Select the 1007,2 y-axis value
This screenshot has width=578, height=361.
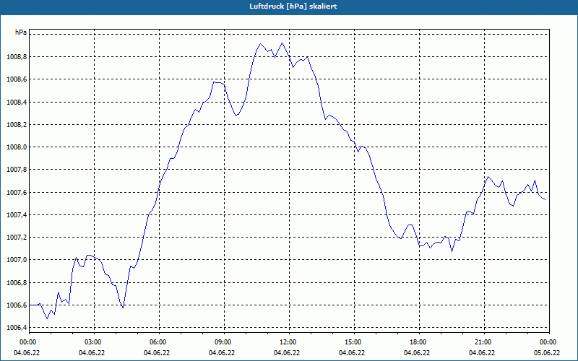[x=17, y=238]
